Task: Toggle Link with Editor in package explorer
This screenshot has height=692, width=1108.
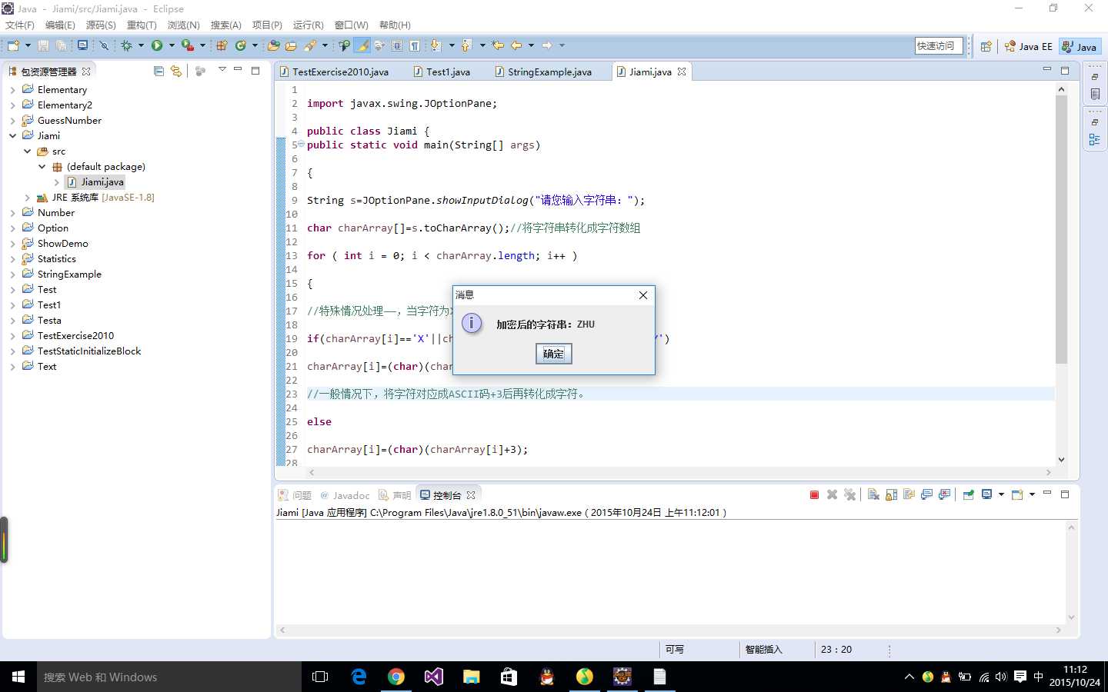Action: 176,72
